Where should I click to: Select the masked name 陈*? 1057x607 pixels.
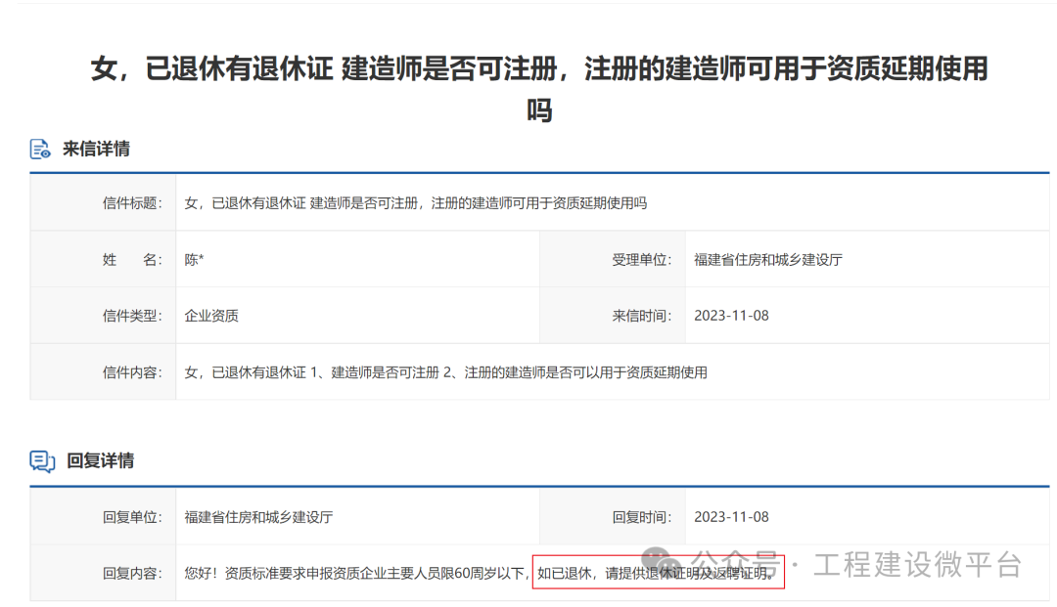point(194,258)
